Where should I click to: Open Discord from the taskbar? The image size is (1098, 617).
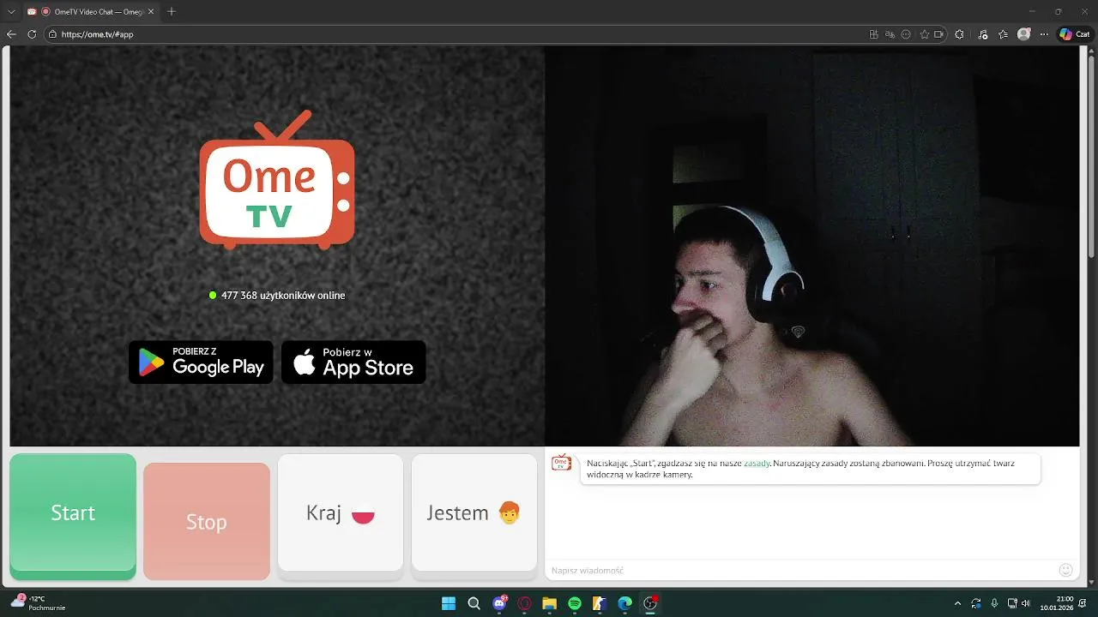pos(499,603)
